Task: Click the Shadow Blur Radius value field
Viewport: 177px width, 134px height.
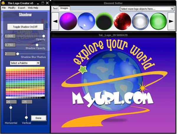Action: click(x=10, y=54)
